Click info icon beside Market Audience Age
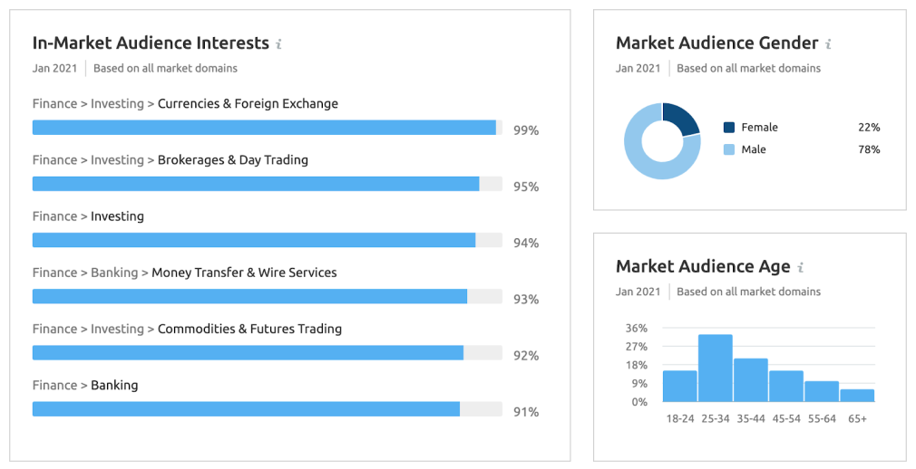The height and width of the screenshot is (469, 916). tap(801, 267)
